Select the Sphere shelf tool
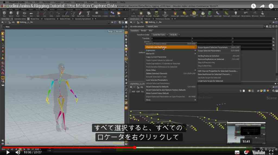This screenshot has height=155, width=278. coord(11,14)
